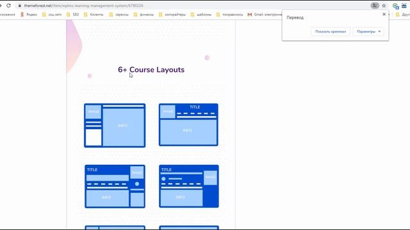
Task: Click the 'Показать оригинал' button
Action: (331, 31)
